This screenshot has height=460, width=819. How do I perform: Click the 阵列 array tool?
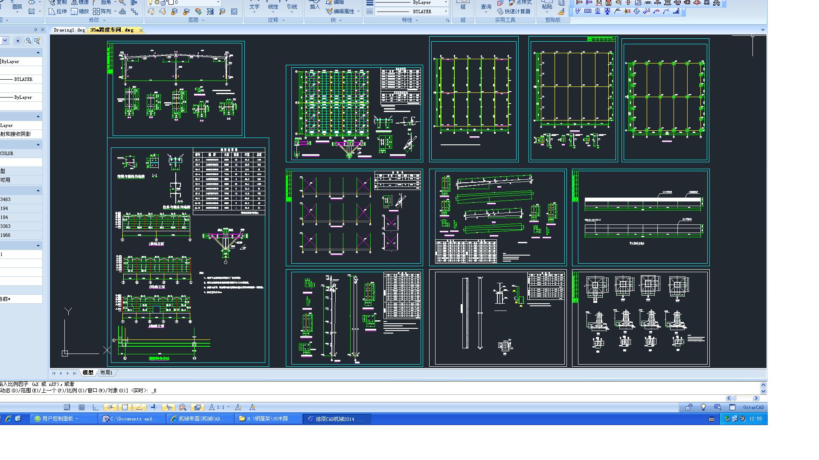pos(102,11)
